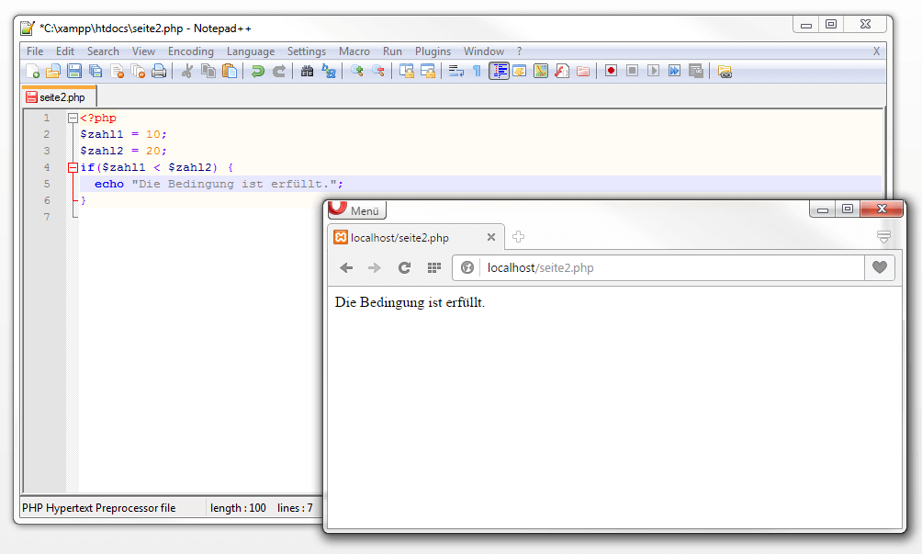Viewport: 922px width, 554px height.
Task: Open Find with the binoculars icon
Action: pyautogui.click(x=308, y=71)
